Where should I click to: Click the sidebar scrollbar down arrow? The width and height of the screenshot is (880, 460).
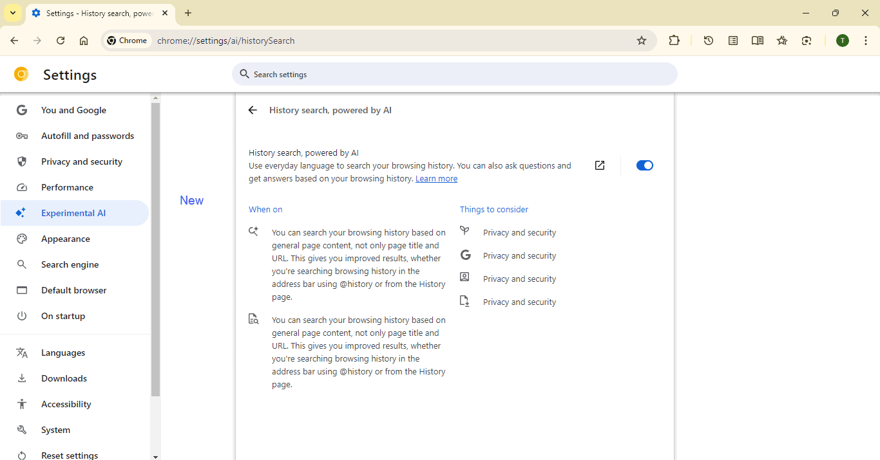coord(155,456)
